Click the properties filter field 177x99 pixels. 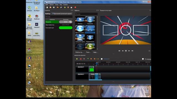(x=59, y=17)
